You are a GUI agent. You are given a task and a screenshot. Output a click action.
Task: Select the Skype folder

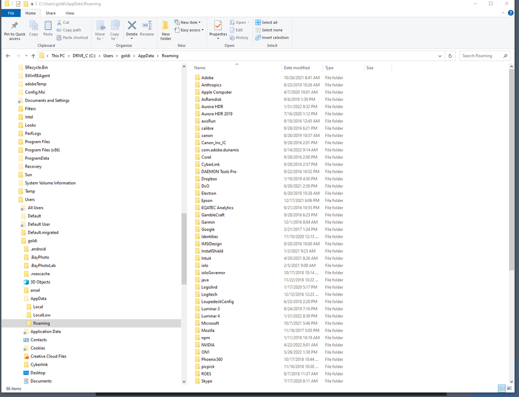(206, 381)
